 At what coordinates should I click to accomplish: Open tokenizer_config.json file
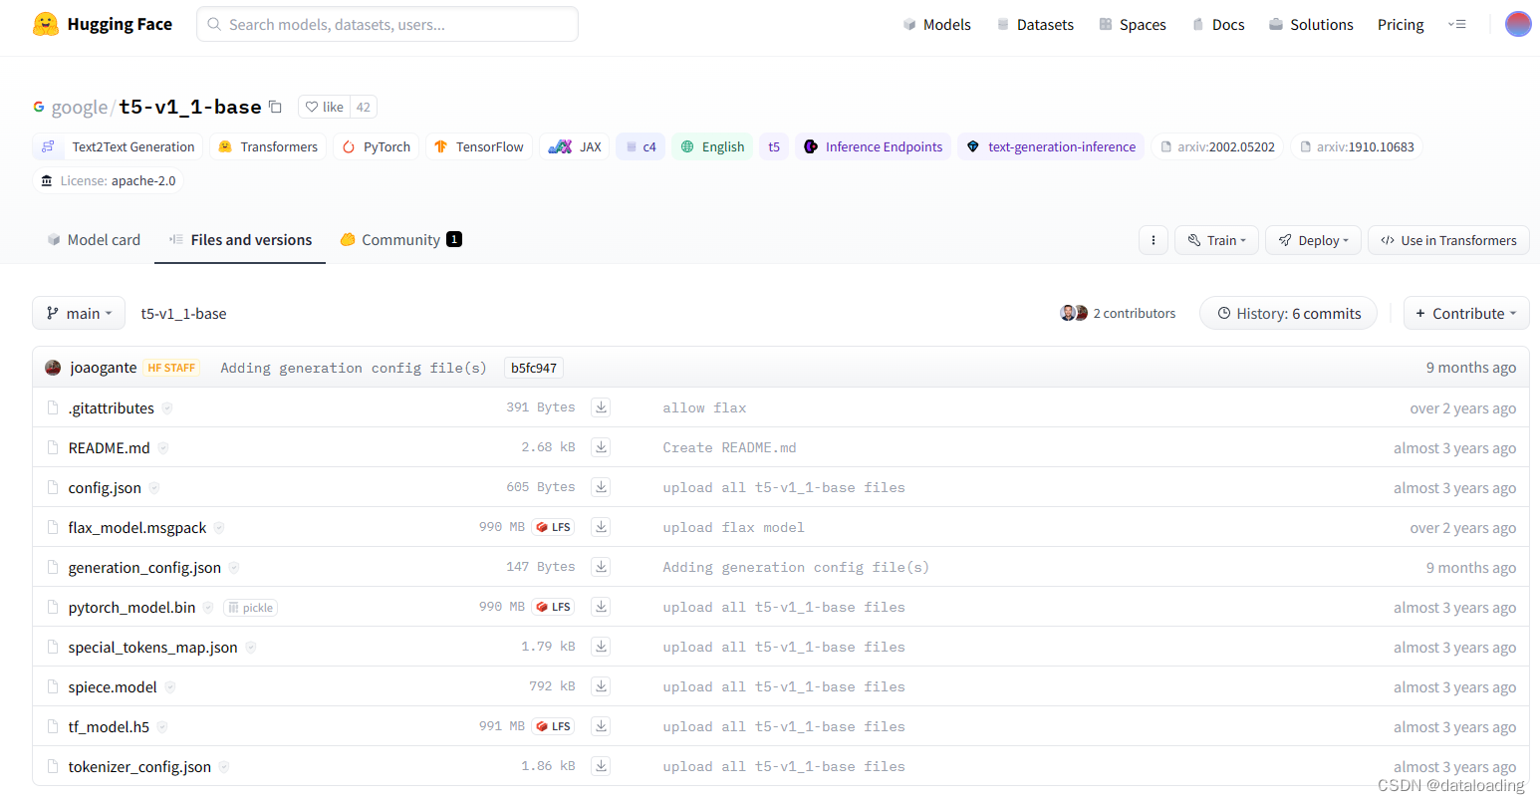coord(139,767)
